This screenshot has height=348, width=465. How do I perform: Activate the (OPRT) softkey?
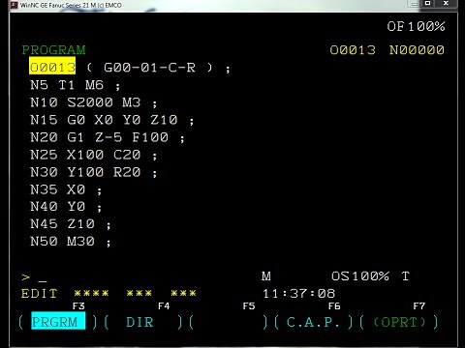tap(399, 322)
